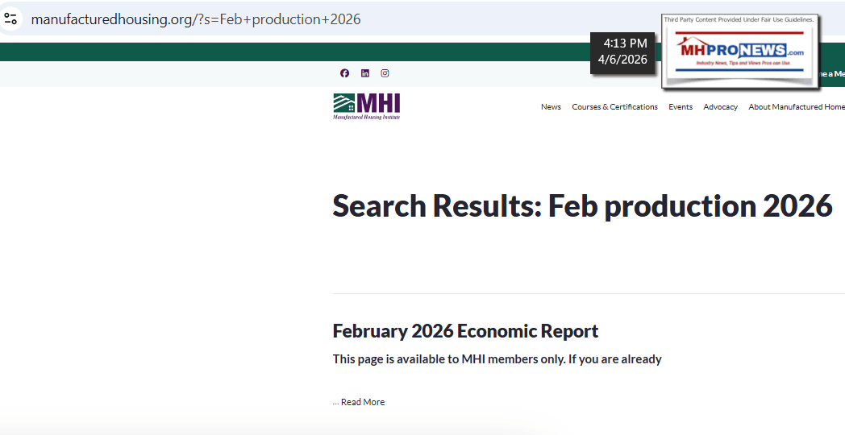This screenshot has height=435, width=845.
Task: Select the Advocacy navigation item
Action: point(720,107)
